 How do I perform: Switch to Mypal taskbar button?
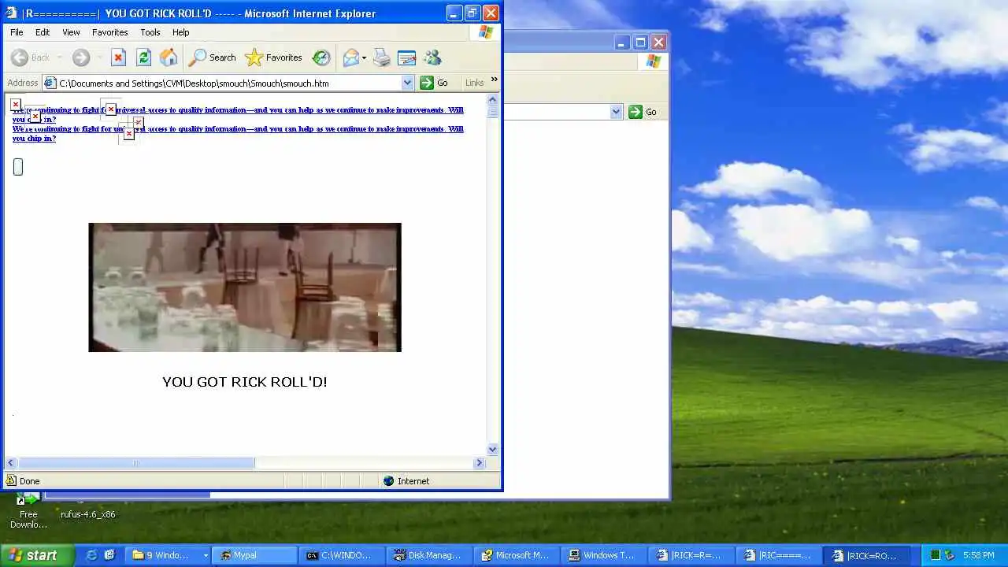[x=256, y=555]
